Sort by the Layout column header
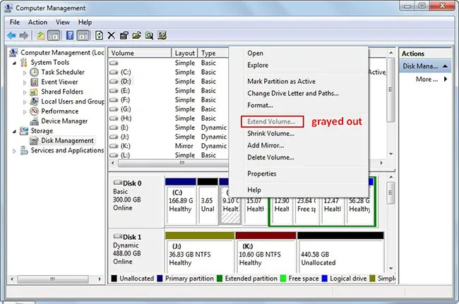459x304 pixels. coord(185,53)
